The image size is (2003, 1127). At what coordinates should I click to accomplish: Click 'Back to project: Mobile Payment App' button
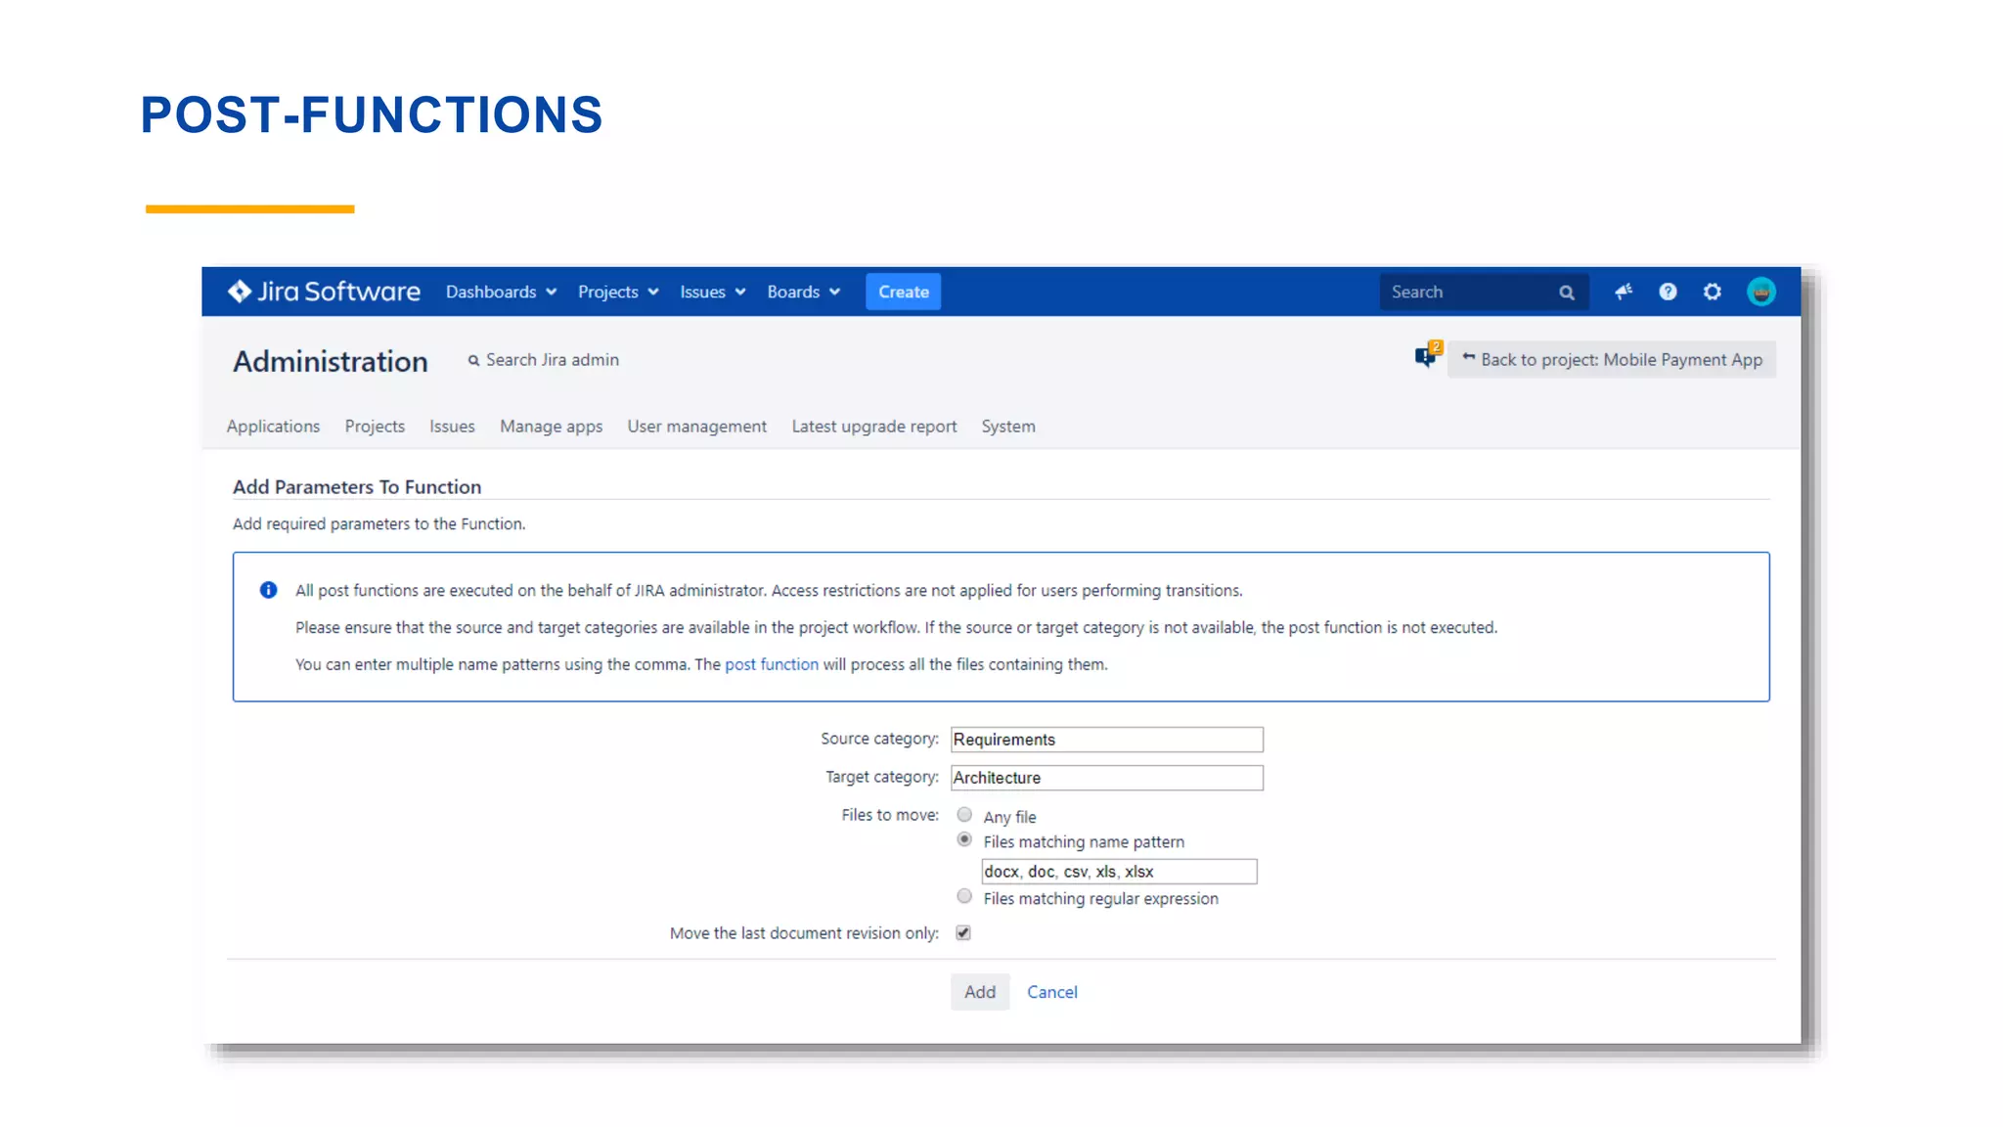coord(1612,359)
